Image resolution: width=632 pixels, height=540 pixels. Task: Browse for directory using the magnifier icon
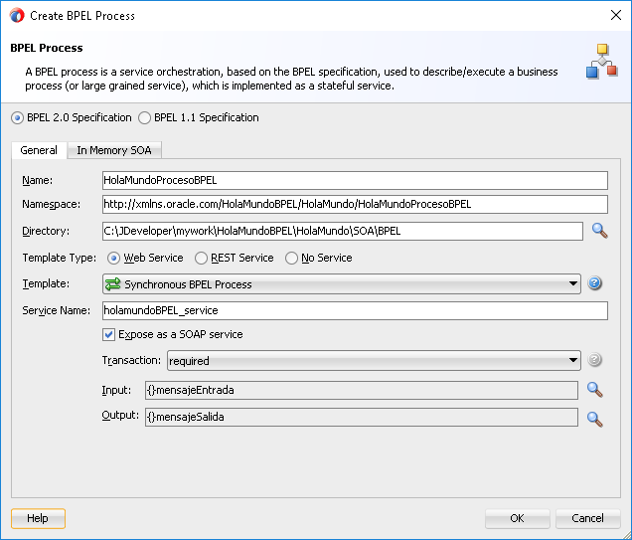pos(600,231)
